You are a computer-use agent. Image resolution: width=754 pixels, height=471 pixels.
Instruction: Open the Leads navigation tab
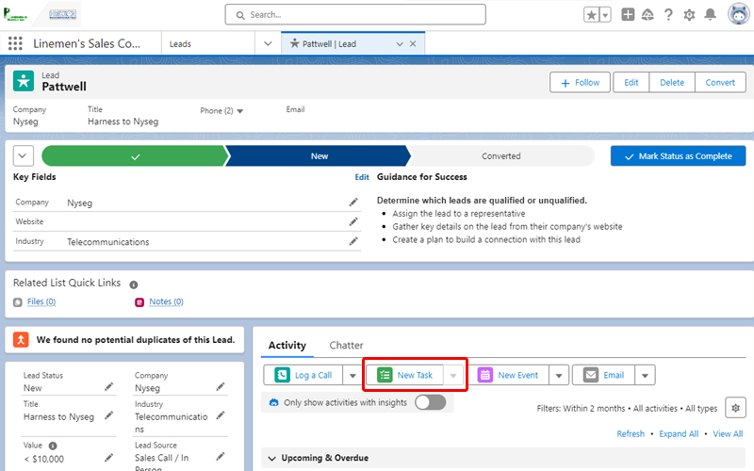[x=180, y=43]
